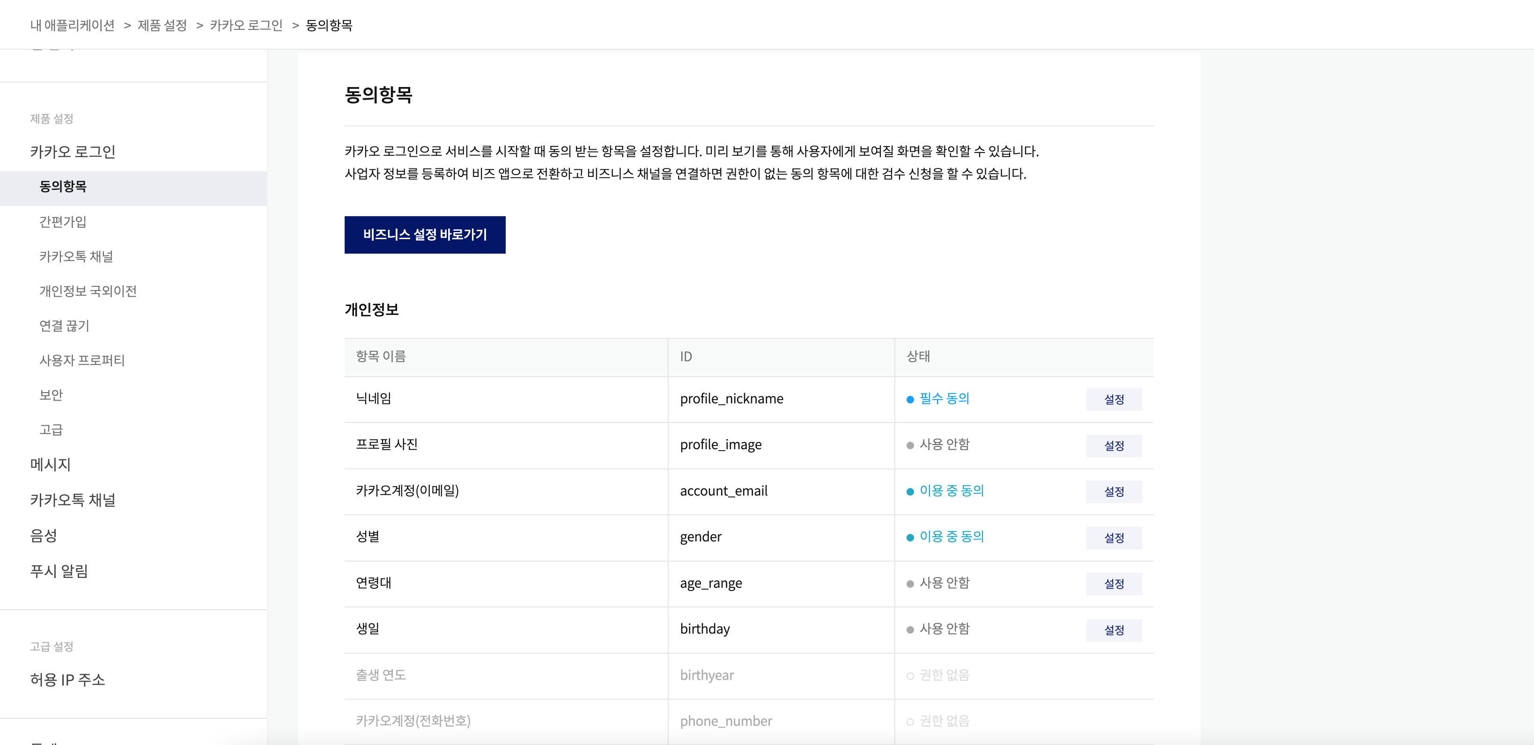Screen dimensions: 1534x745
Task: Open 보안 sidebar item
Action: [x=51, y=395]
